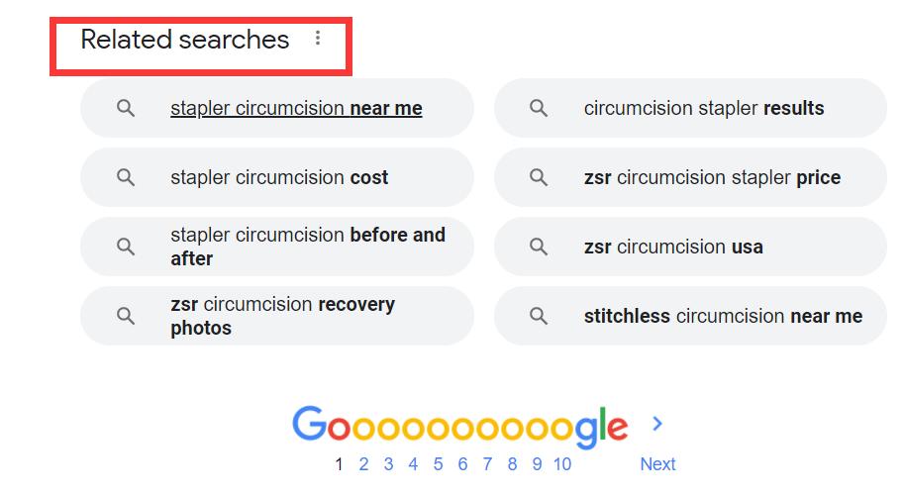Click the "Related searches" heading
The width and height of the screenshot is (904, 497).
pos(185,40)
